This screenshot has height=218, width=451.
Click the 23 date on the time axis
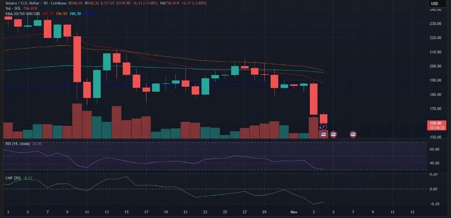tap(205, 212)
